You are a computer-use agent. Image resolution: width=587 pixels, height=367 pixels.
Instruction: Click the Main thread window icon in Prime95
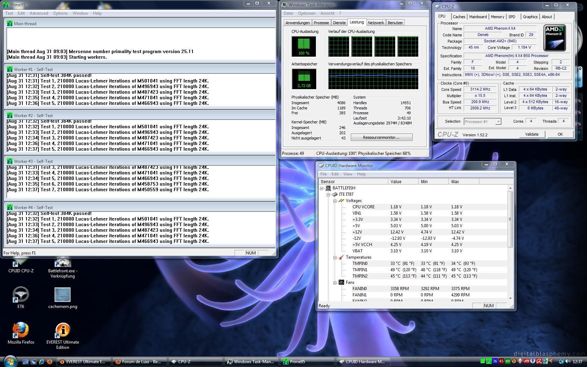click(10, 23)
